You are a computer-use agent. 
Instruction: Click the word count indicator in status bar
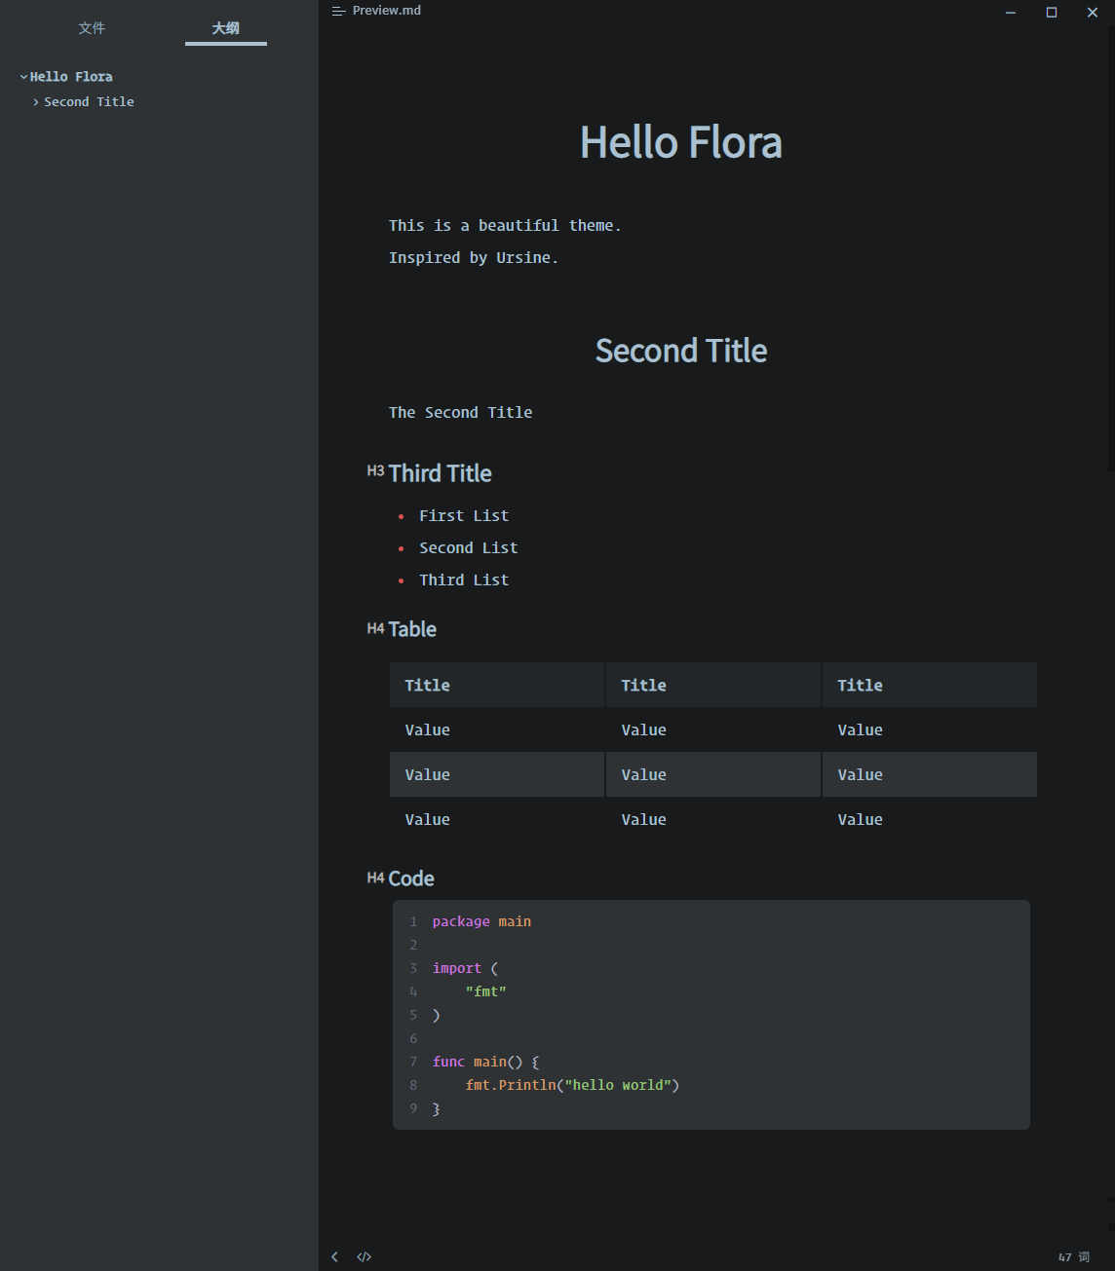pyautogui.click(x=1072, y=1256)
